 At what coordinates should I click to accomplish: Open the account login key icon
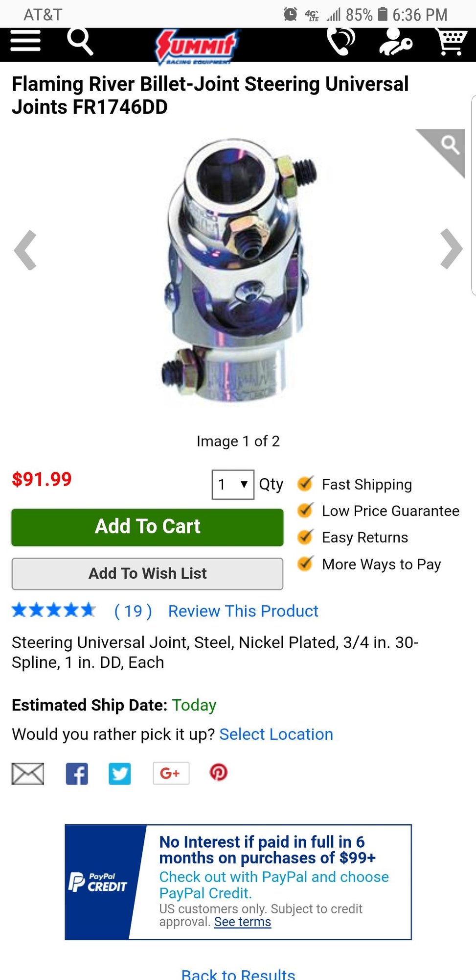(395, 42)
